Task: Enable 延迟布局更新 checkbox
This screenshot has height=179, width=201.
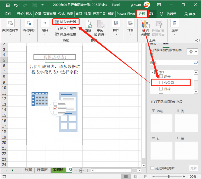Action: tap(153, 168)
